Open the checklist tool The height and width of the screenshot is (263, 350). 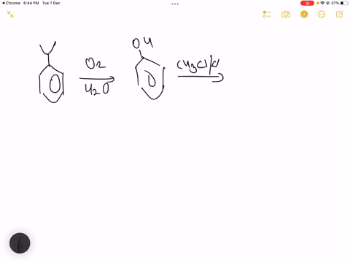267,15
